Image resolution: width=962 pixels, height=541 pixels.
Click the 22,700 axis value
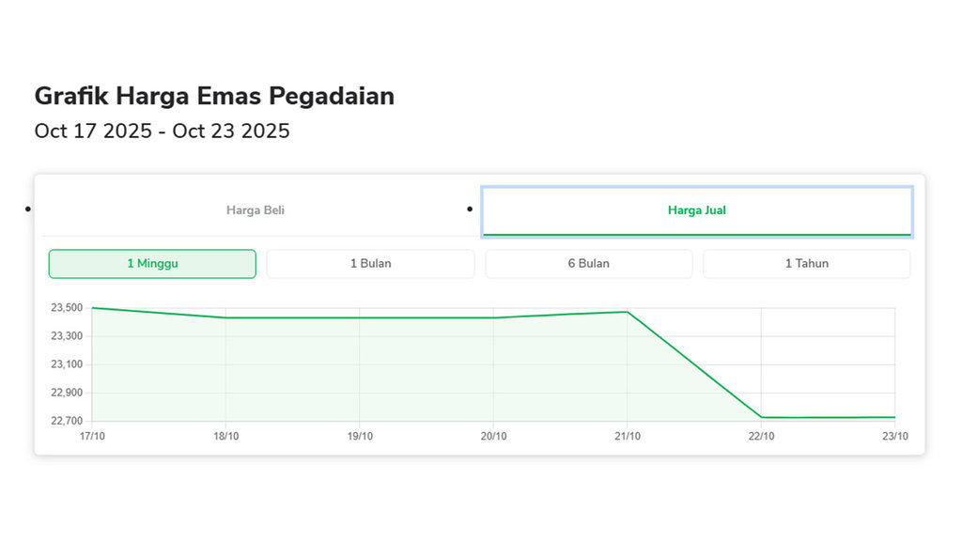click(67, 422)
